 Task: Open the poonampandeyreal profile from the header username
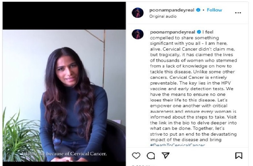[x=172, y=10]
